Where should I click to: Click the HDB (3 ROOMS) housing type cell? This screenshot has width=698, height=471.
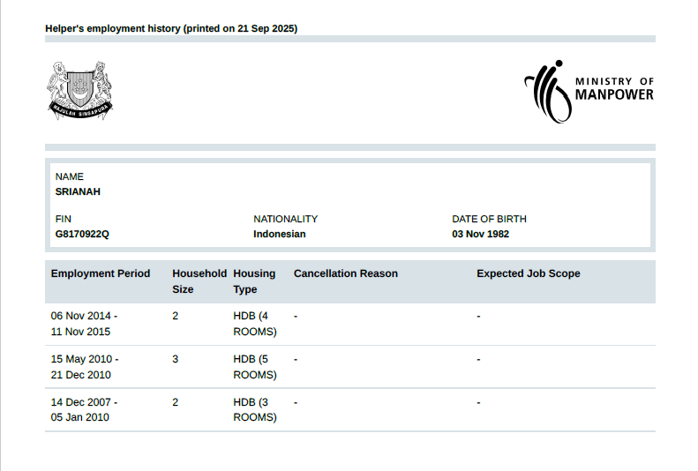pos(255,409)
